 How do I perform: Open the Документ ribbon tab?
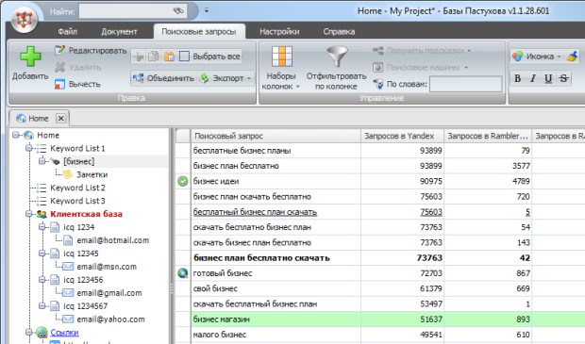(119, 32)
